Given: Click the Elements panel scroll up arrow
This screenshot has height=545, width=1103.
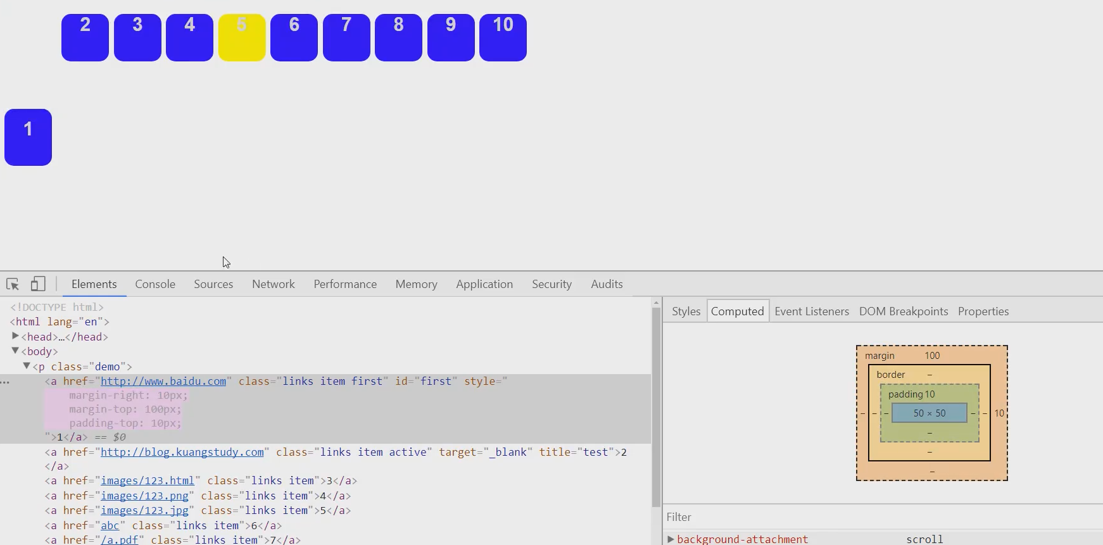Looking at the screenshot, I should click(656, 303).
